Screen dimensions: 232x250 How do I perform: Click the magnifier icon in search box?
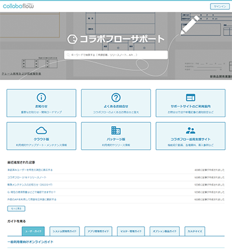[x=68, y=55]
